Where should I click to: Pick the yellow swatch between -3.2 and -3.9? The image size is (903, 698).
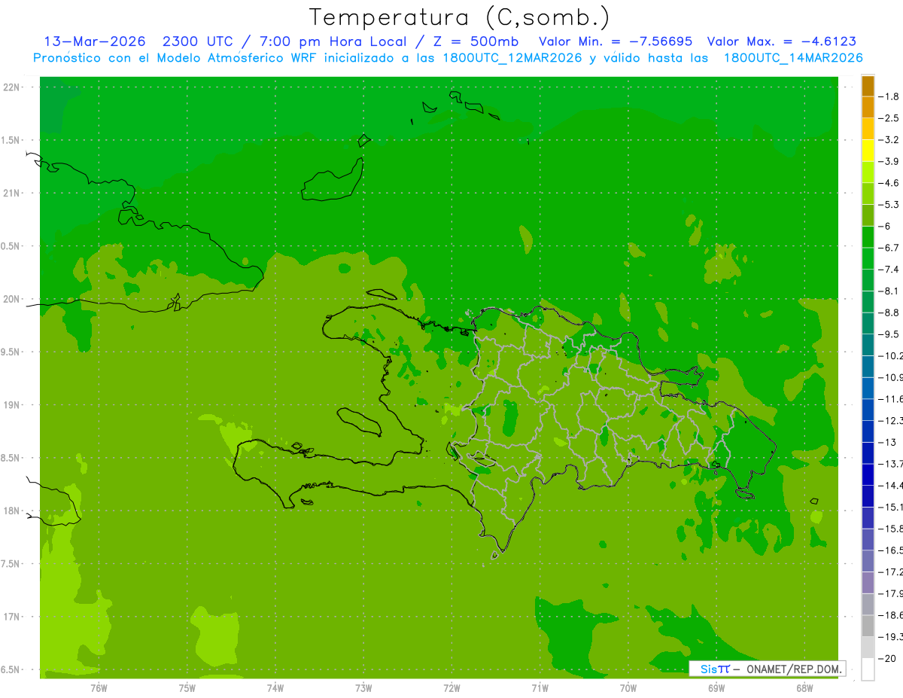click(868, 151)
